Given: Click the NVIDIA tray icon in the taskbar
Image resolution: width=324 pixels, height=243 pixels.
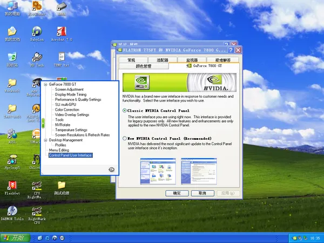Looking at the screenshot, I should (294, 238).
